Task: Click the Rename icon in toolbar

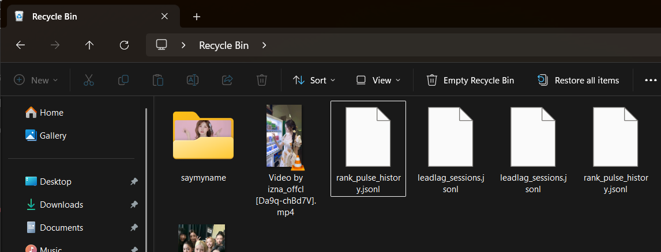Action: (x=192, y=80)
